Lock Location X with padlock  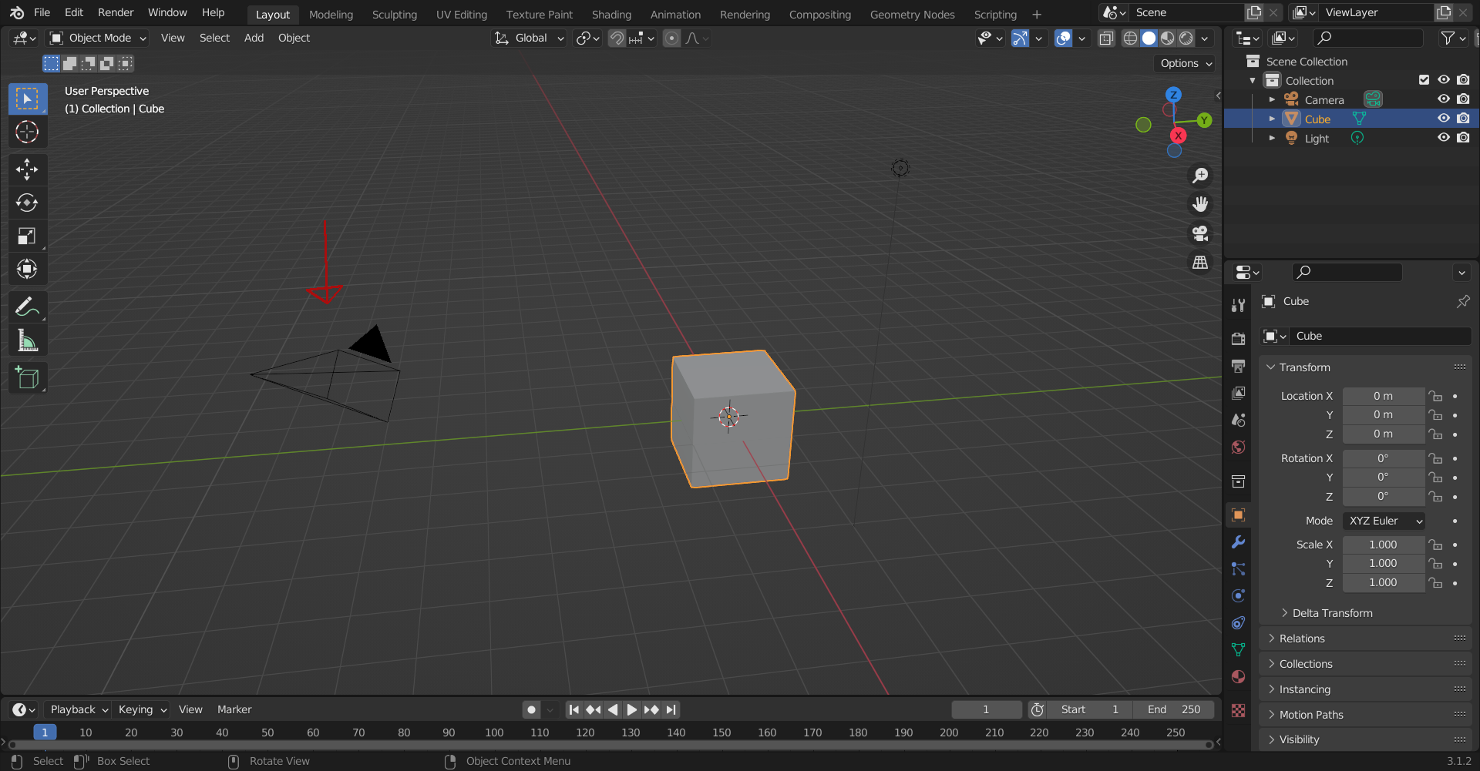point(1435,396)
